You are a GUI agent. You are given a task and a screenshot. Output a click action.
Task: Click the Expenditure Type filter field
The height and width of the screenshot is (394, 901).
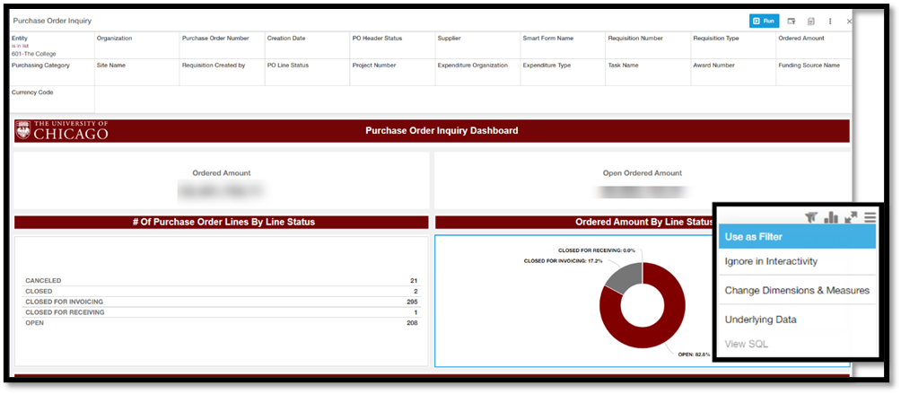click(563, 73)
